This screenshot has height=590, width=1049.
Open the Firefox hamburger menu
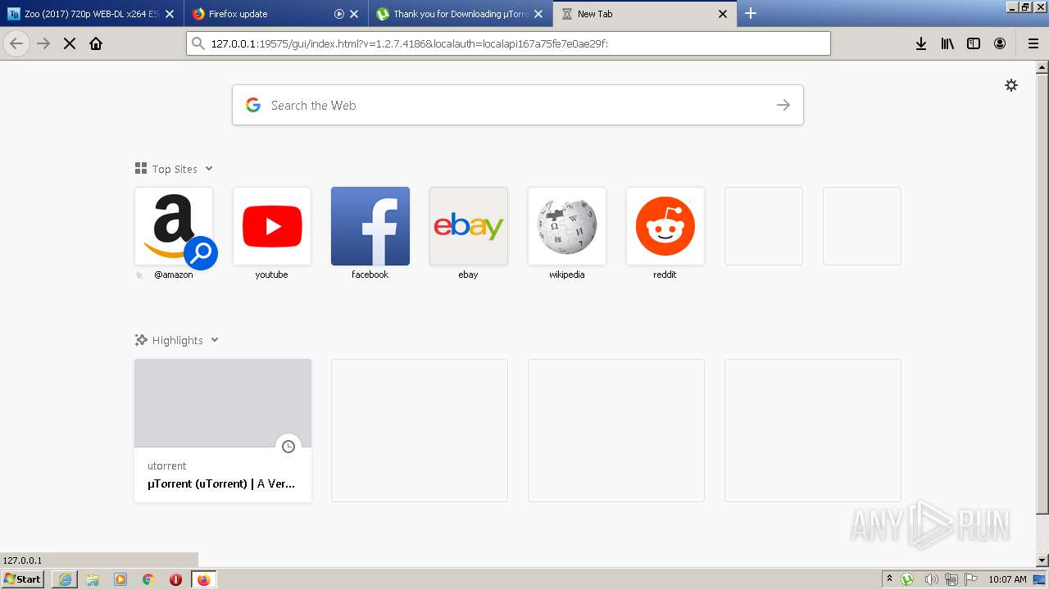[x=1033, y=43]
